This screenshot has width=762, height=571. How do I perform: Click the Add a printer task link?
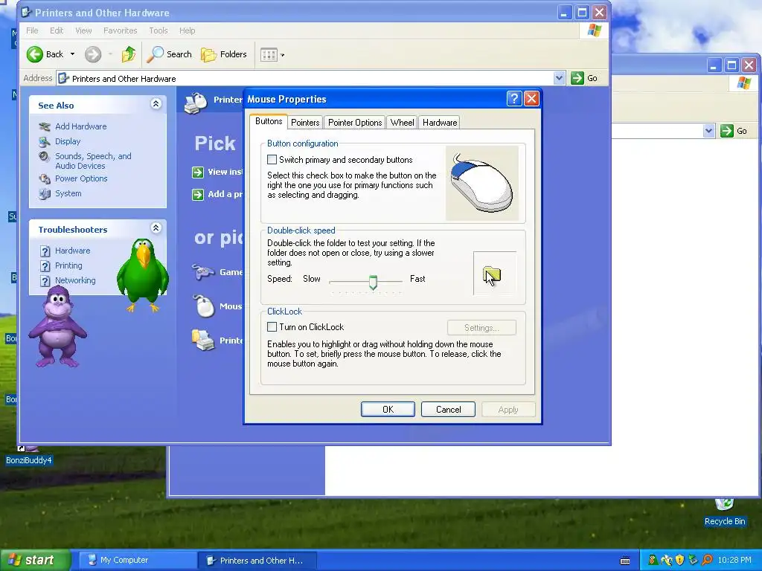(x=218, y=194)
